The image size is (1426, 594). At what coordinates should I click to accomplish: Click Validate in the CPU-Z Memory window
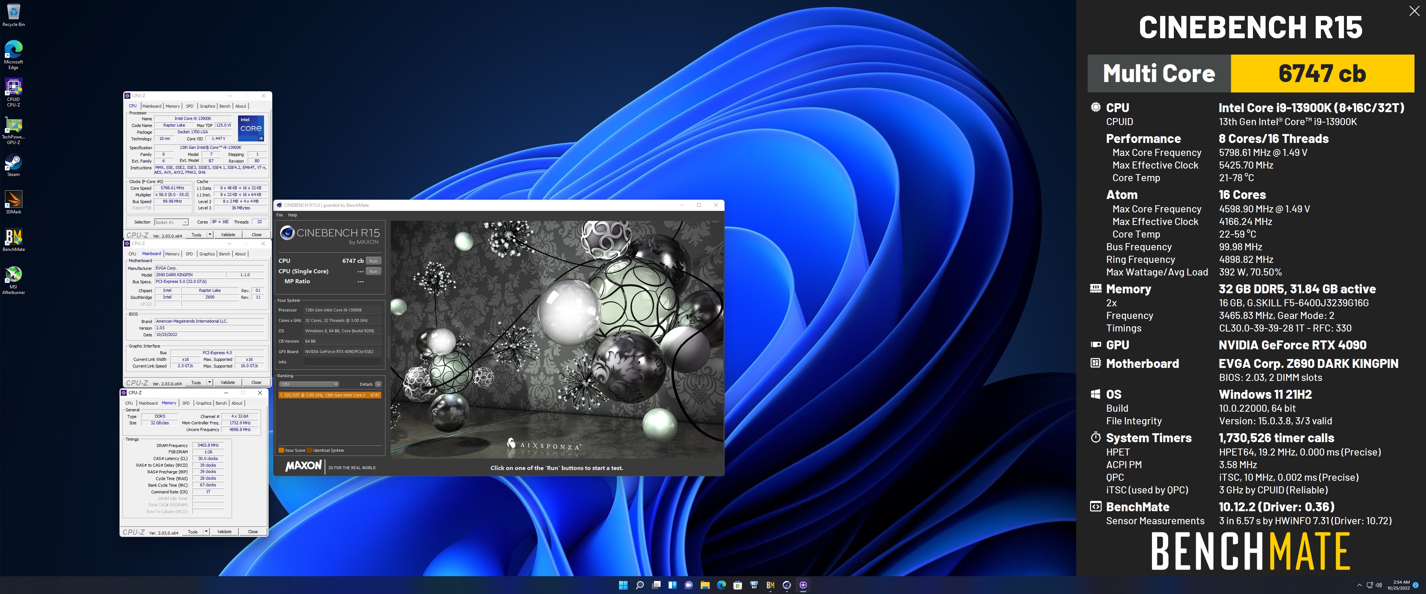[x=224, y=532]
